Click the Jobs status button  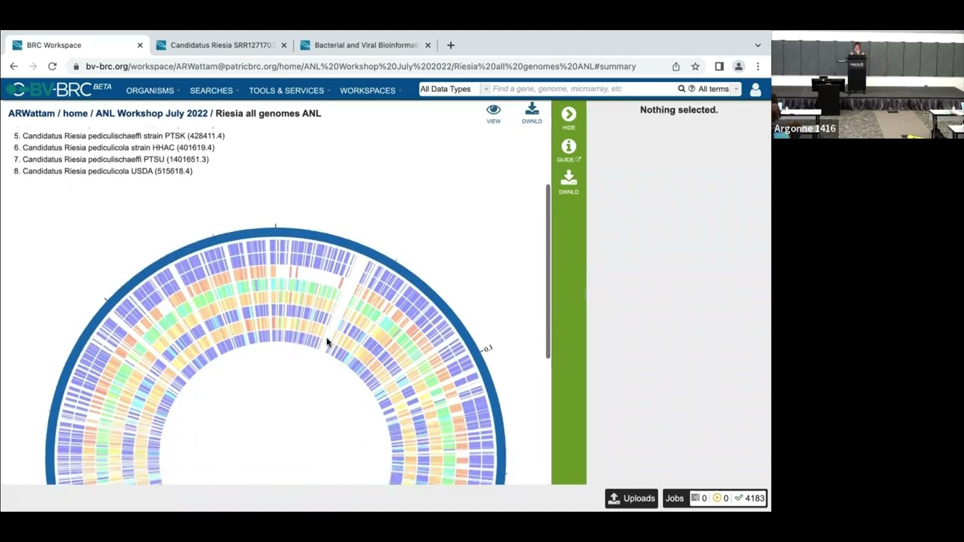click(715, 498)
